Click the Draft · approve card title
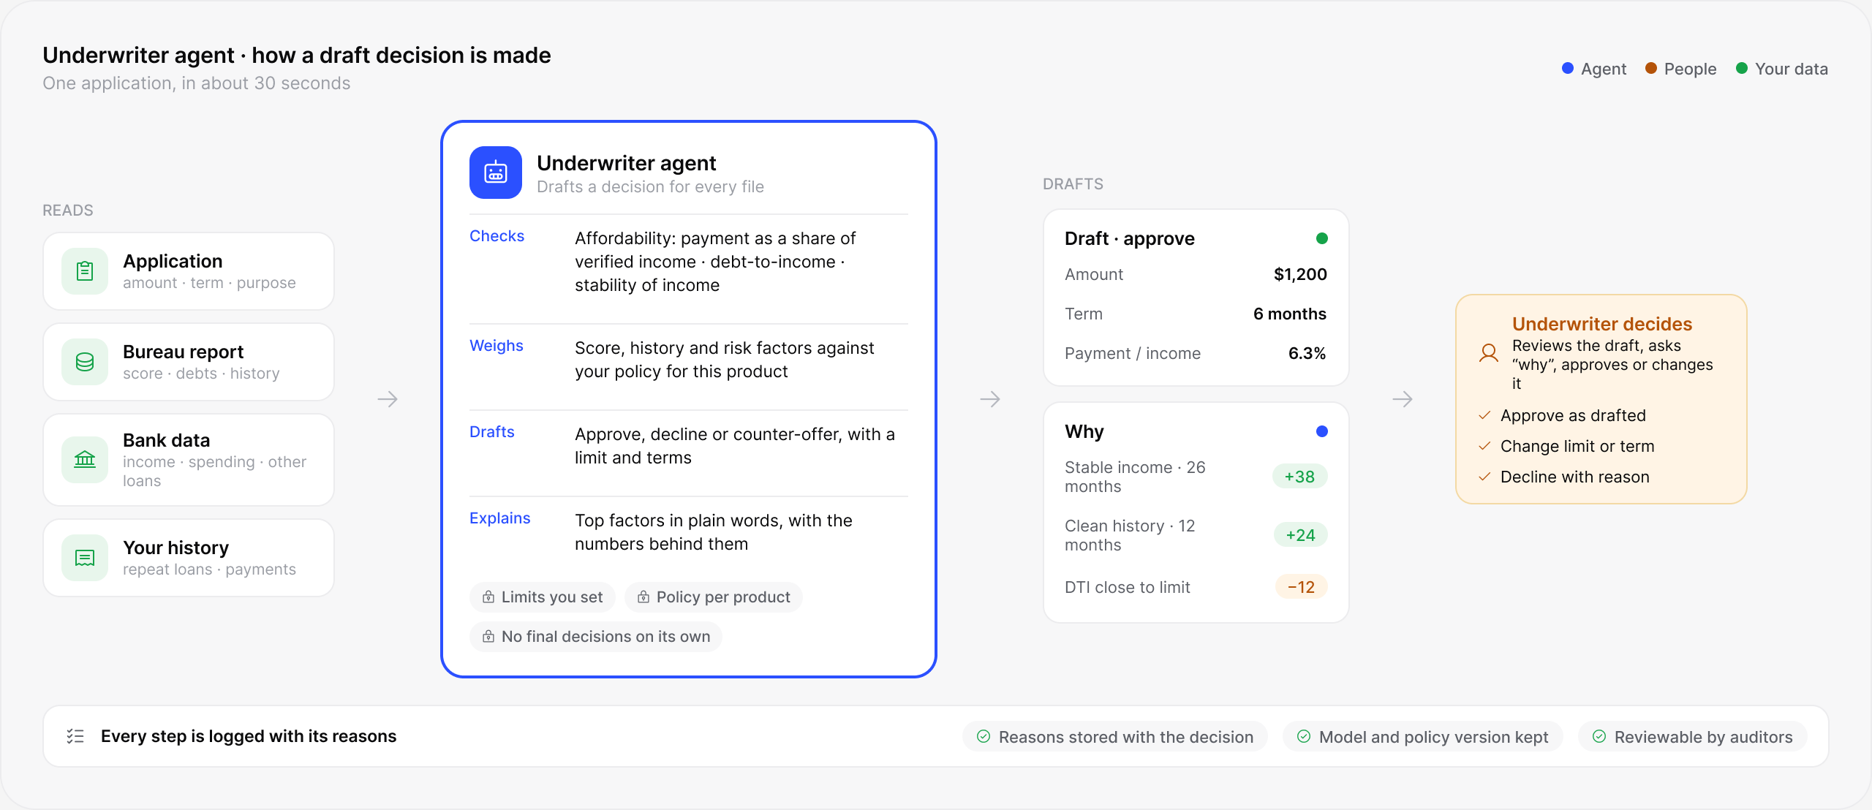 tap(1130, 239)
